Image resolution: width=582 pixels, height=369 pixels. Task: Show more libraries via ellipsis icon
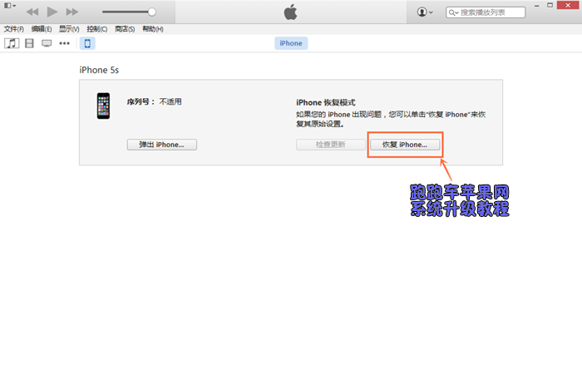65,43
